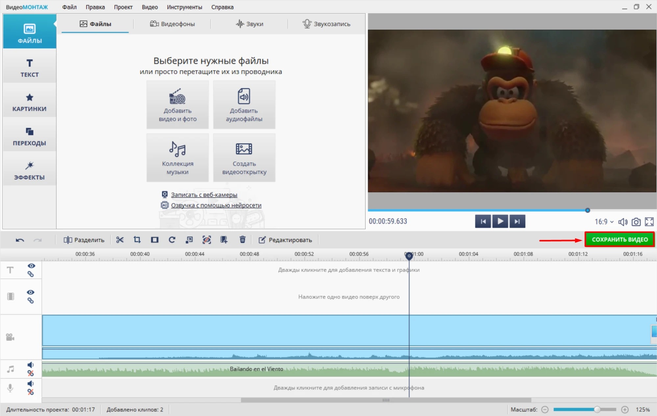657x416 pixels.
Task: Click Добавить видео и фото button
Action: tap(177, 105)
